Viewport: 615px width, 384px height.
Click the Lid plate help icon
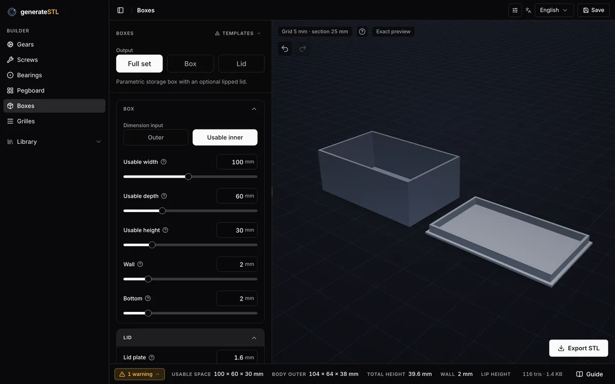151,357
